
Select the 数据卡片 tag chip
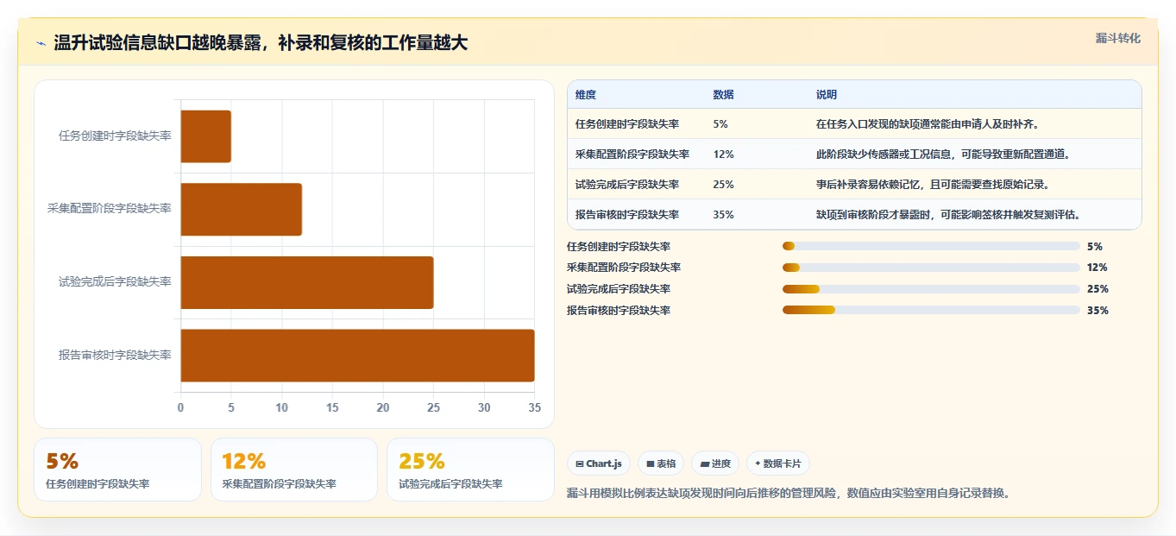pyautogui.click(x=778, y=463)
